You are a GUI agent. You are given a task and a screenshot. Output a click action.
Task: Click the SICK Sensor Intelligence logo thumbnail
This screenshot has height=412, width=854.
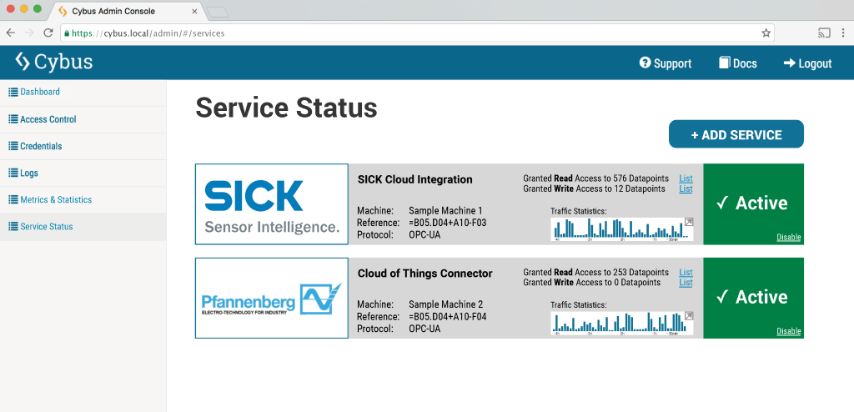pos(272,204)
